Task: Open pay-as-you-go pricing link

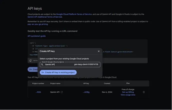Action: [38, 24]
